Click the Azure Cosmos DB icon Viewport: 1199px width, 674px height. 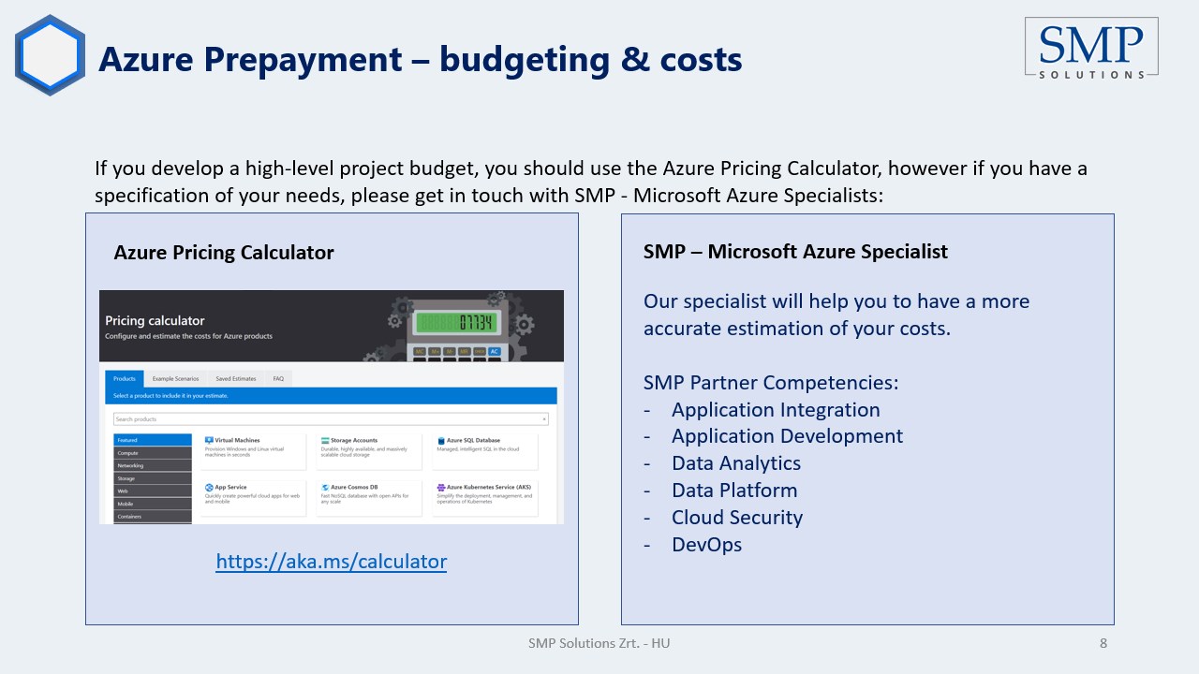coord(325,488)
